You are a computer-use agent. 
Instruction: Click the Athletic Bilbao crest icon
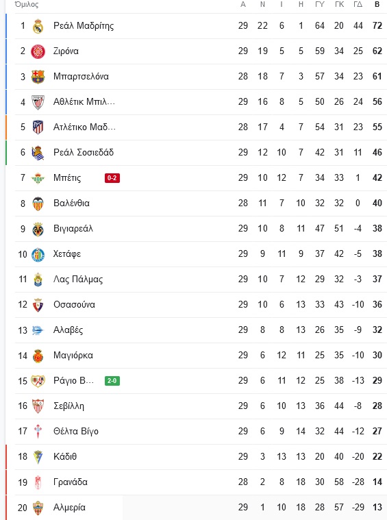coord(38,102)
